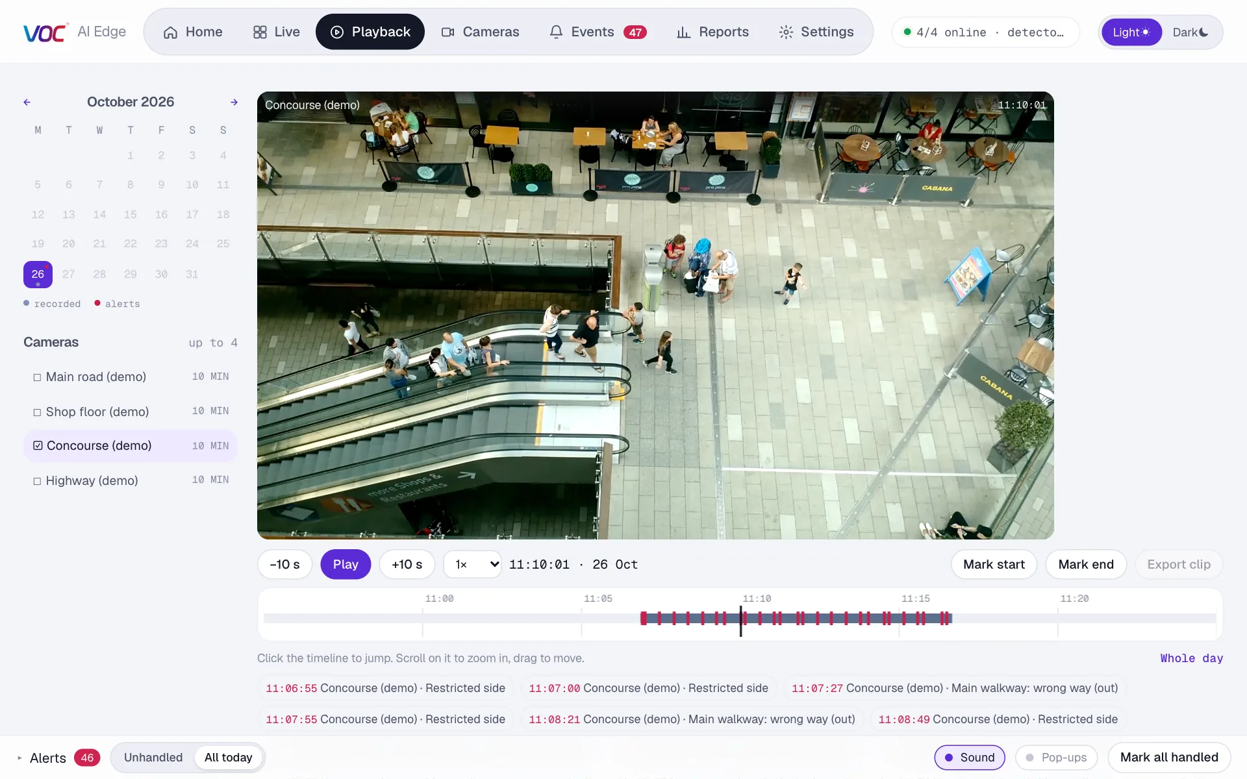Open the 11:07:27 wrong way event
The image size is (1247, 779).
(x=955, y=688)
